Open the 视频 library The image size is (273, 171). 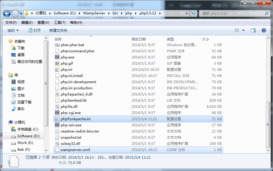click(x=18, y=82)
